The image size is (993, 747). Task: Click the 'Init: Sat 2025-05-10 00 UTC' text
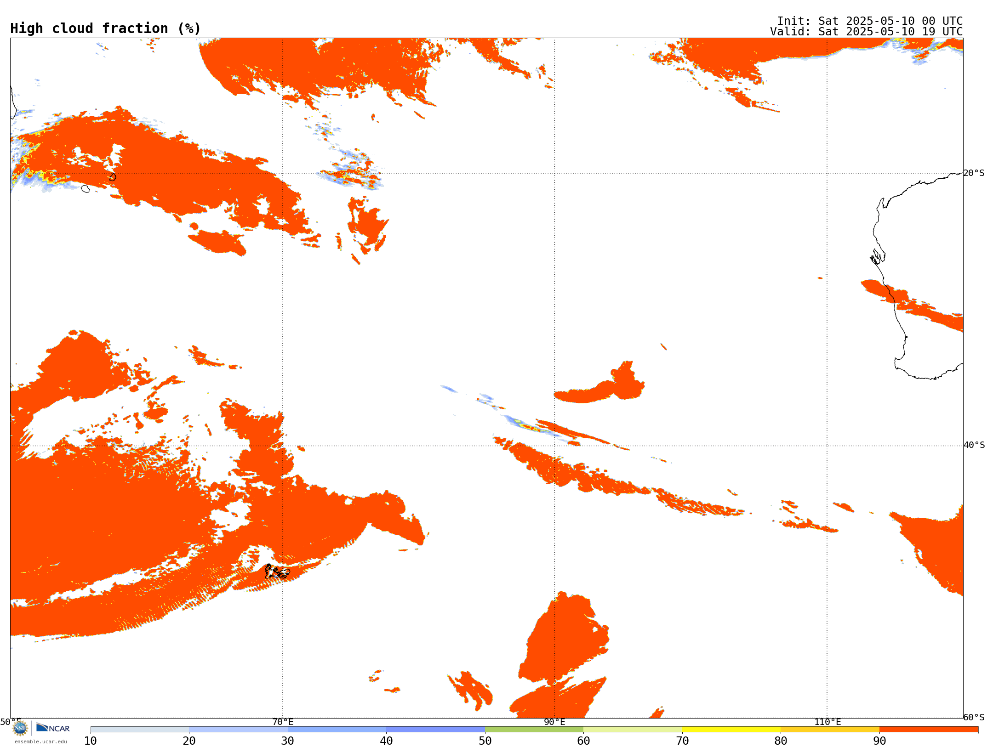(x=870, y=21)
